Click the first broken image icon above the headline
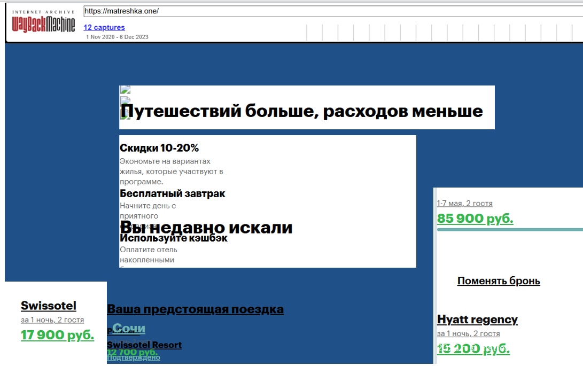The width and height of the screenshot is (583, 366). tap(125, 90)
